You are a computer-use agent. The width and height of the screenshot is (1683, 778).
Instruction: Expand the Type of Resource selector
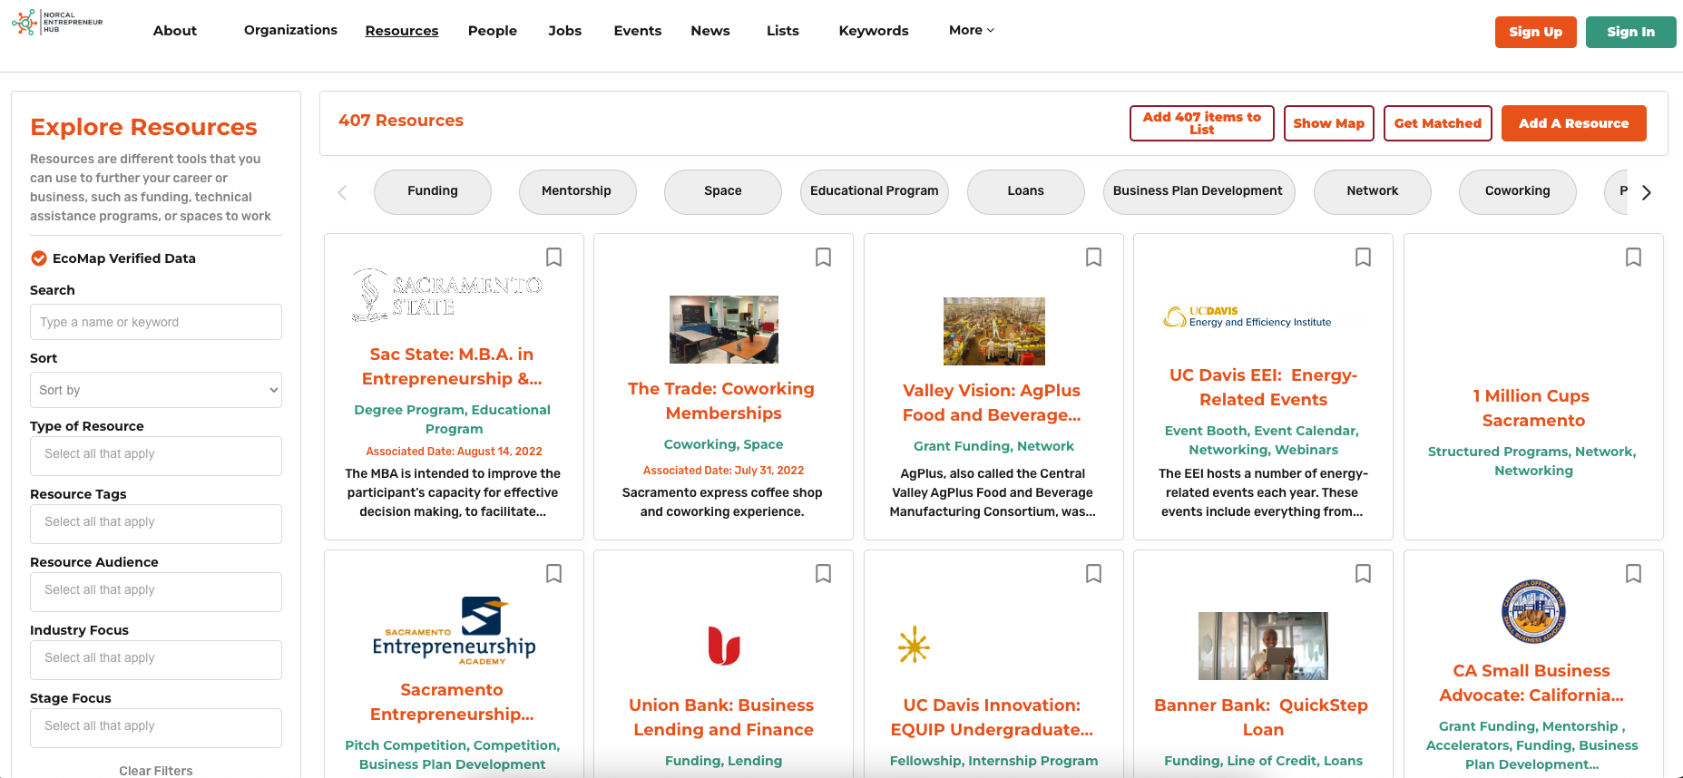pos(156,456)
